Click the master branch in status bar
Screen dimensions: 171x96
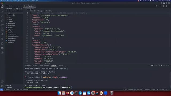coord(7,90)
